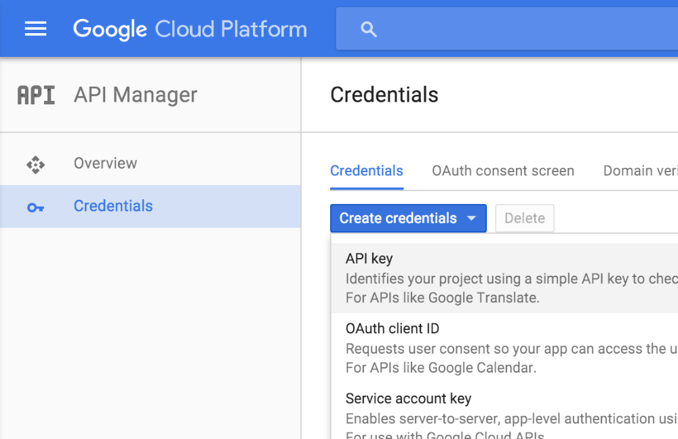This screenshot has width=678, height=439.
Task: Click the Create credentials dropdown arrow
Action: click(x=472, y=218)
